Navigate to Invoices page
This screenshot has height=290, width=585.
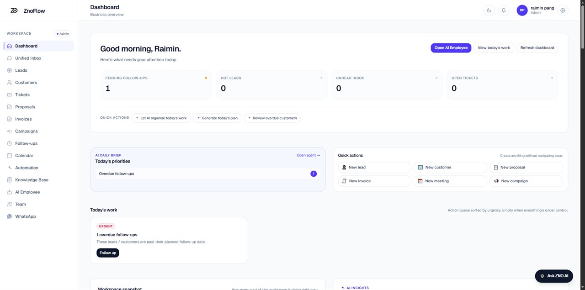coord(38,119)
